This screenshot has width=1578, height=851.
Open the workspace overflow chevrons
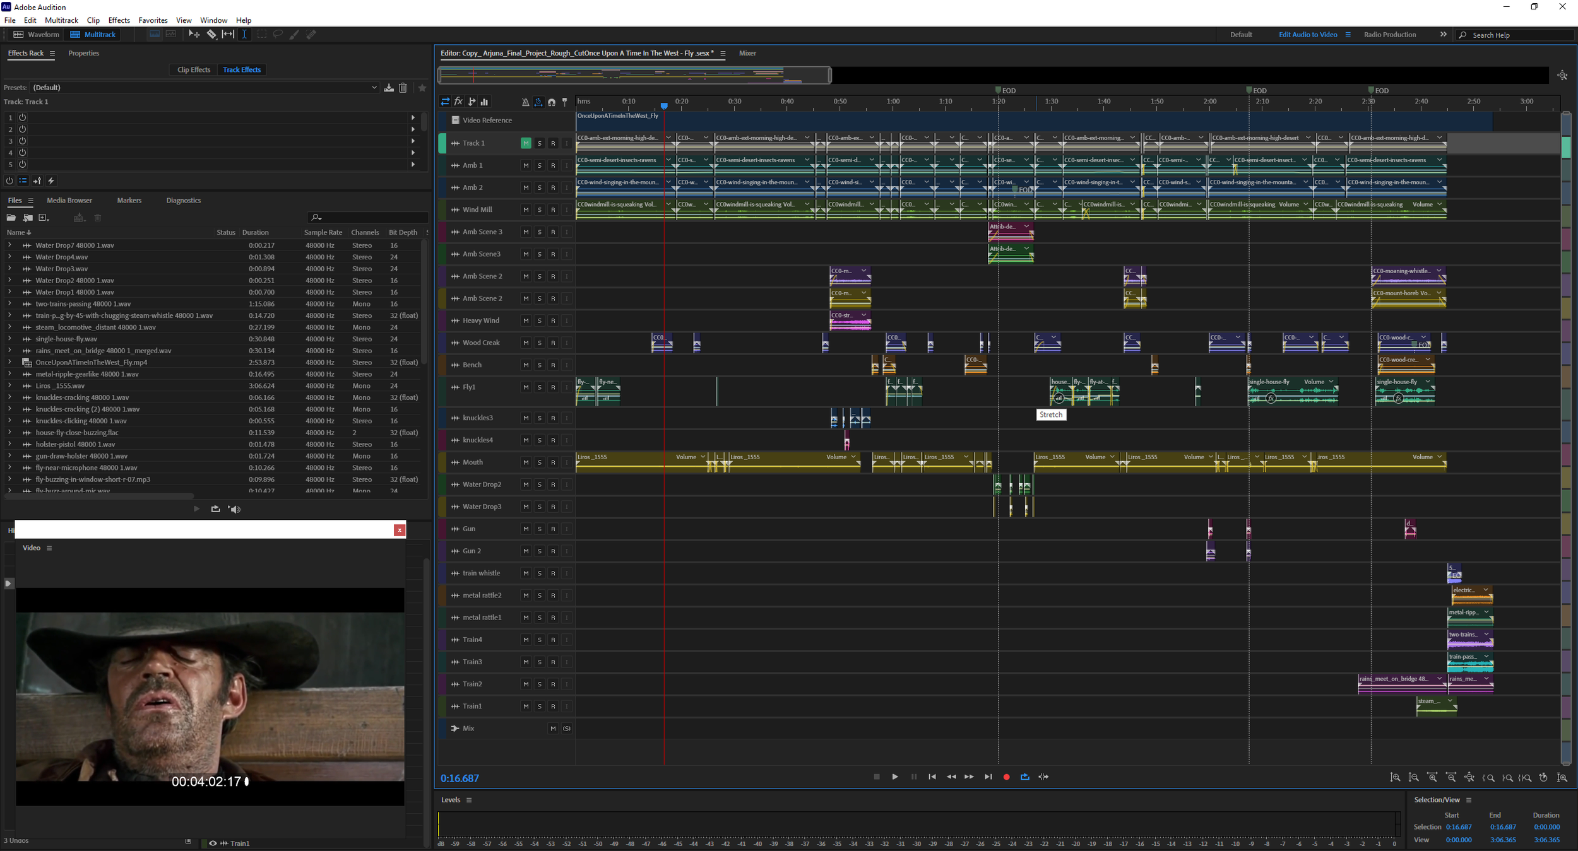point(1443,35)
